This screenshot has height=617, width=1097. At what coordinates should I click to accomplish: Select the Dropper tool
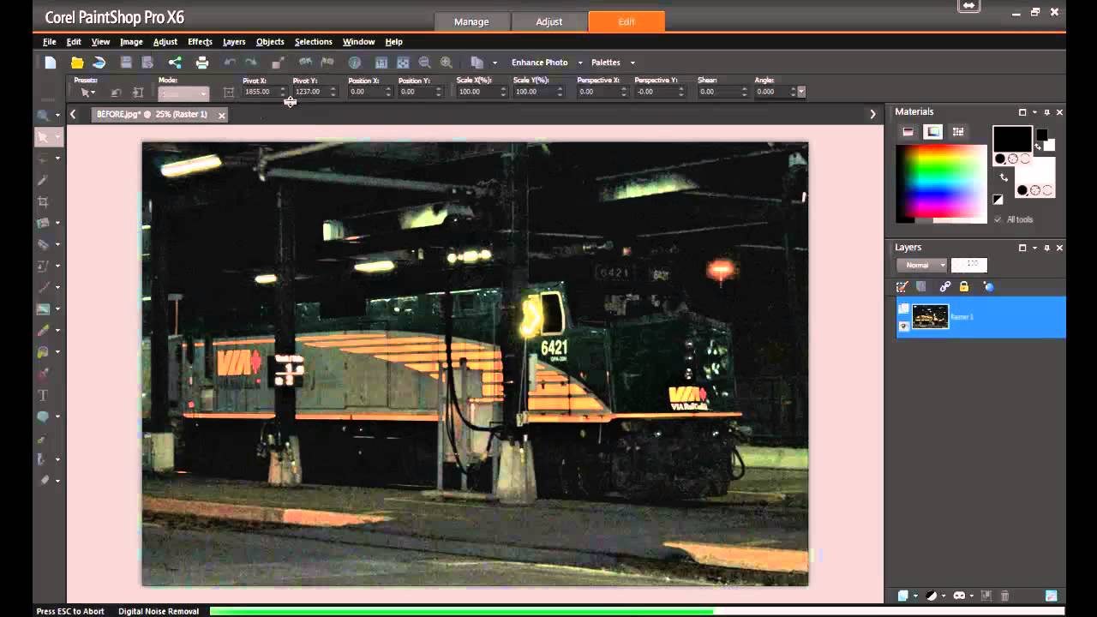pos(43,180)
